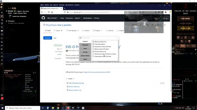Open the eve-o-preview repository link

pyautogui.click(x=64, y=25)
